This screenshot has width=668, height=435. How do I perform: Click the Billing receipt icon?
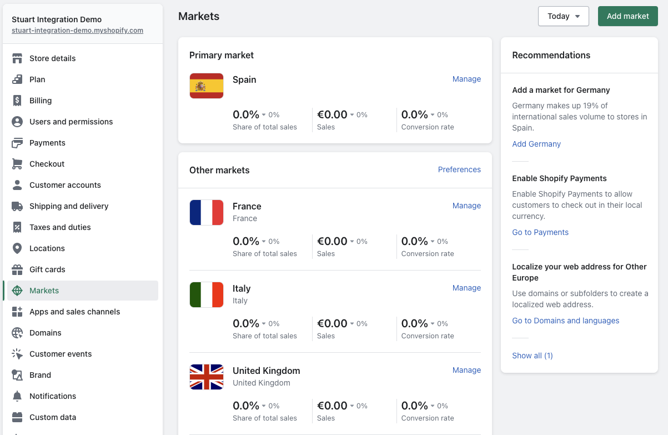[x=17, y=101]
